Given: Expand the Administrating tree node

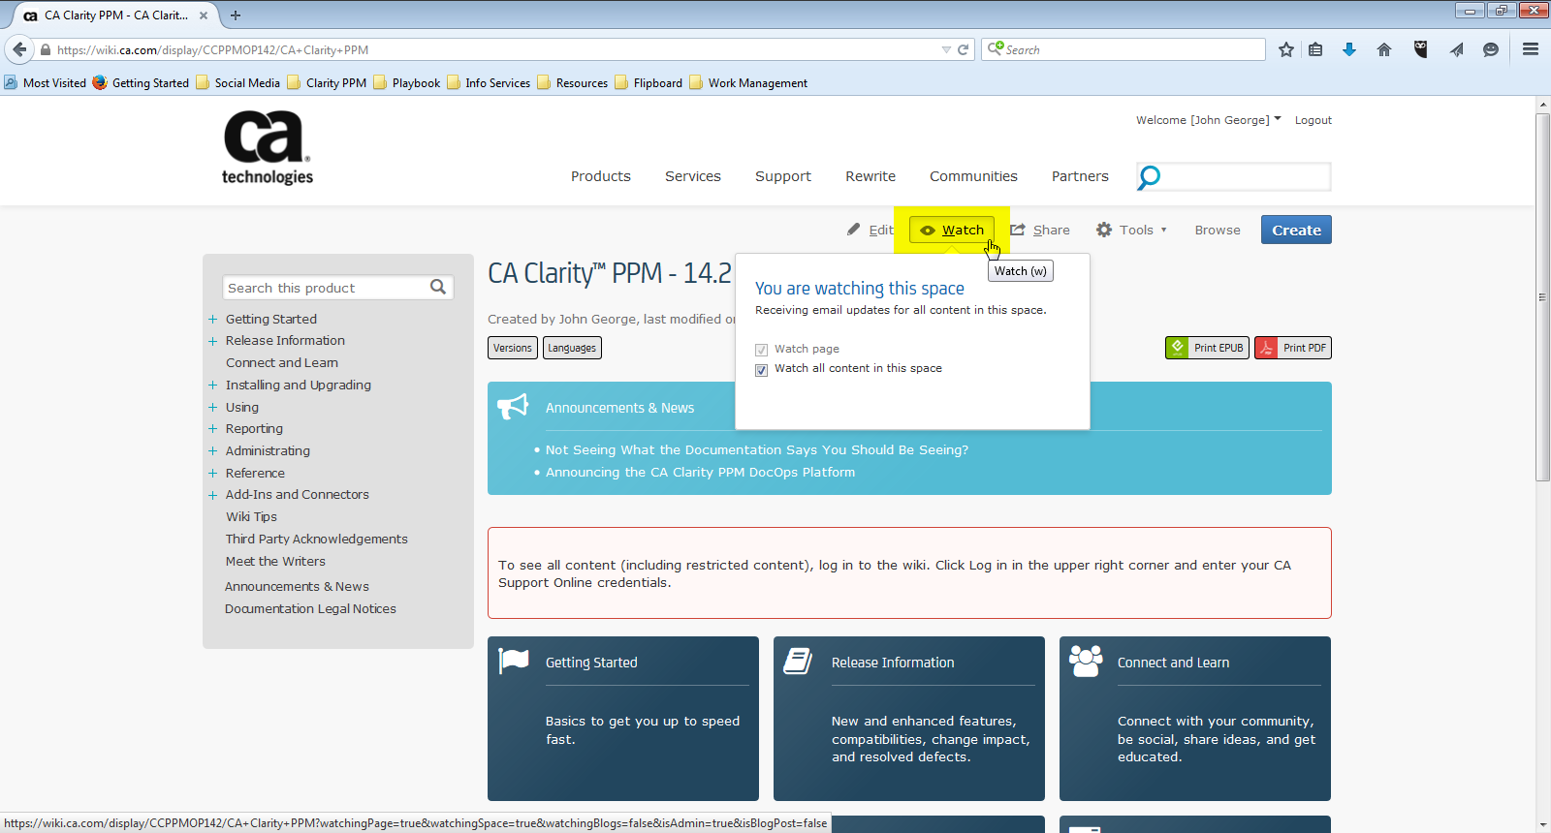Looking at the screenshot, I should 212,450.
